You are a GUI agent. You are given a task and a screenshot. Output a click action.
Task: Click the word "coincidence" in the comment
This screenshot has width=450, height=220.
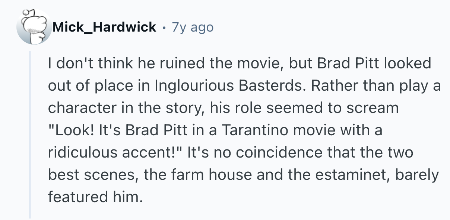275,153
